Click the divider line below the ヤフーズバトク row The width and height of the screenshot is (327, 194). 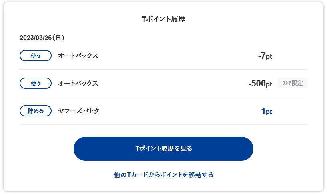(163, 124)
